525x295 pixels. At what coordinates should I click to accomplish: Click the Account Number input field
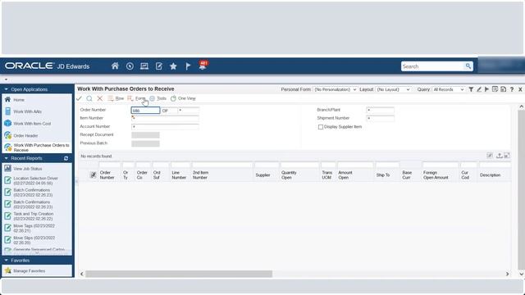coord(165,127)
